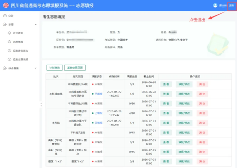Image resolution: width=237 pixels, height=168 pixels.
Task: Click the 公告 sidebar icon
Action: click(5, 16)
